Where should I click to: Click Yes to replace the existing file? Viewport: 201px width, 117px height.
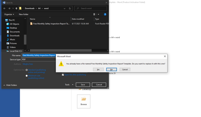(x=98, y=69)
